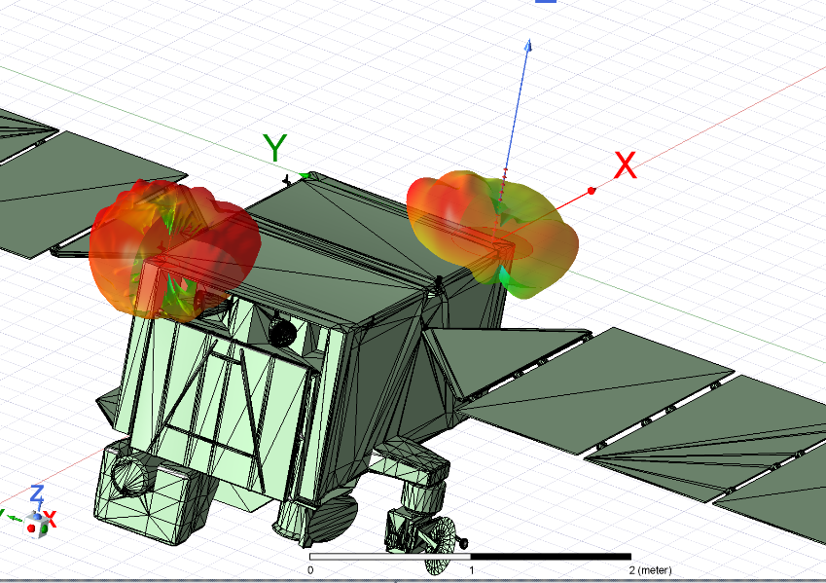Select the black spherical sensor on the satellite front
This screenshot has width=826, height=583.
282,333
